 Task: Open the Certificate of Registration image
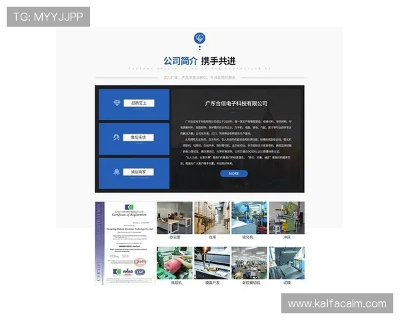(125, 243)
